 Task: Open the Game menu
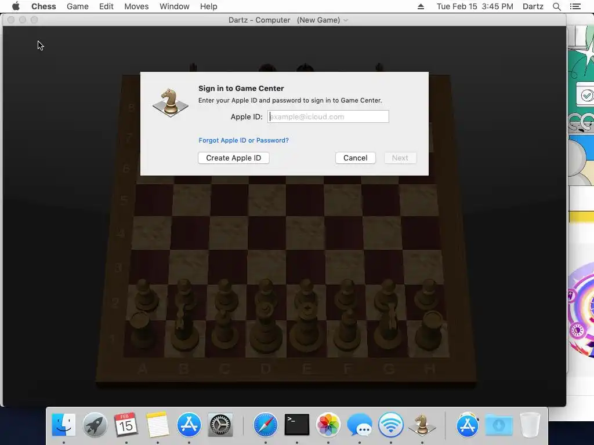coord(77,6)
